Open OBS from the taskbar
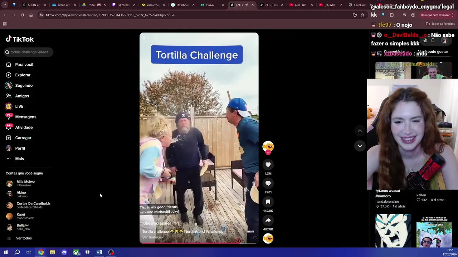Screen dimensions: 458x257 [111, 252]
